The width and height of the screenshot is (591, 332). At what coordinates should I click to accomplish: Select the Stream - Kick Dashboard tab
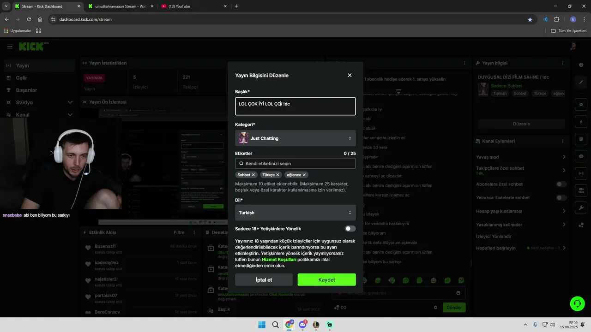coord(47,6)
